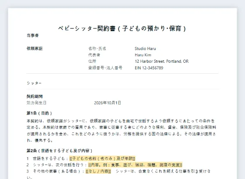The width and height of the screenshot is (245, 179).
Task: Click the 効力発生日 label
Action: pyautogui.click(x=36, y=103)
